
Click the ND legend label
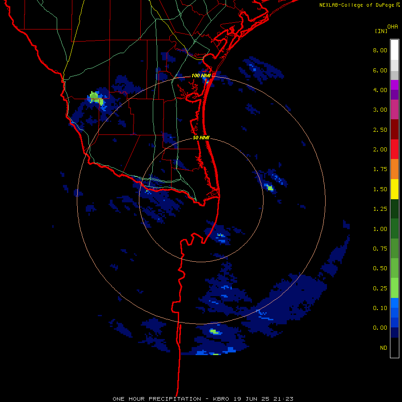(384, 348)
